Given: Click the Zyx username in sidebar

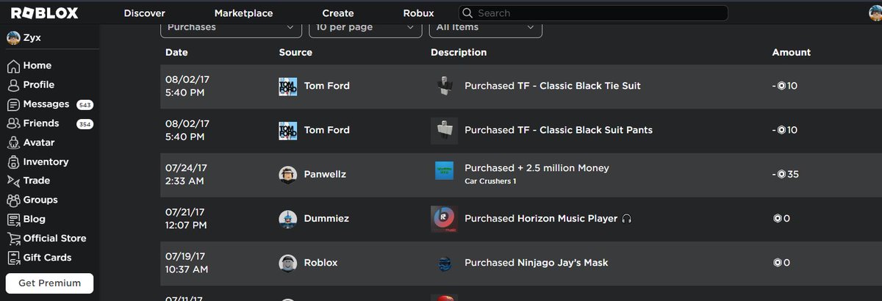Looking at the screenshot, I should pos(32,37).
